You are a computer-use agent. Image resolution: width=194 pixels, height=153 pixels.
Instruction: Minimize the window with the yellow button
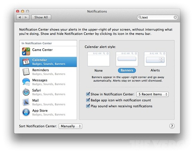coord(23,12)
